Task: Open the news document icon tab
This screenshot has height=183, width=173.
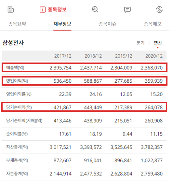Action: pyautogui.click(x=11, y=9)
